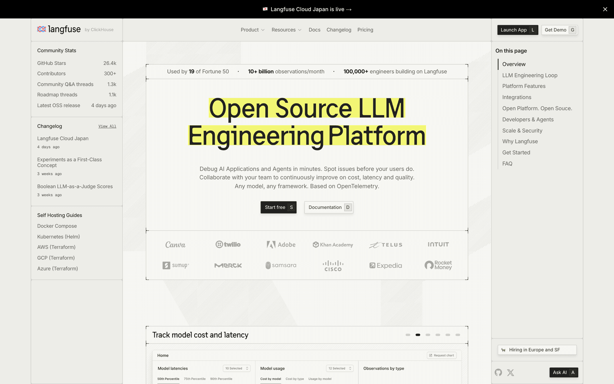Open the Kubernetes (Helm) guide
This screenshot has height=384, width=614.
[58, 237]
